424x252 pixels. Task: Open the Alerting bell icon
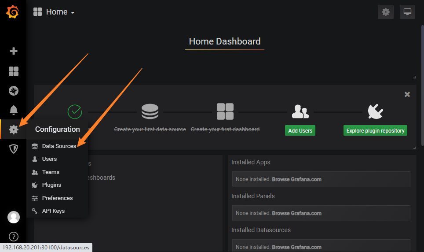14,110
